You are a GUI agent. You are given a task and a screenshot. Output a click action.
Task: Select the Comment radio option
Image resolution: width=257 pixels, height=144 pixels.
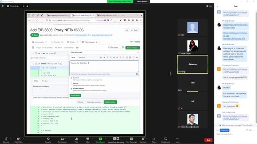(x=71, y=78)
